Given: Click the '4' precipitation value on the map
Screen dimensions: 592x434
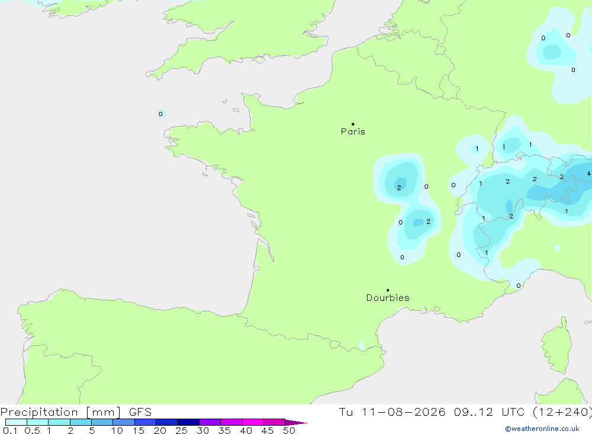Looking at the screenshot, I should (588, 173).
